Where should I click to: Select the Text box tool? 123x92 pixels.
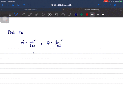63,15
